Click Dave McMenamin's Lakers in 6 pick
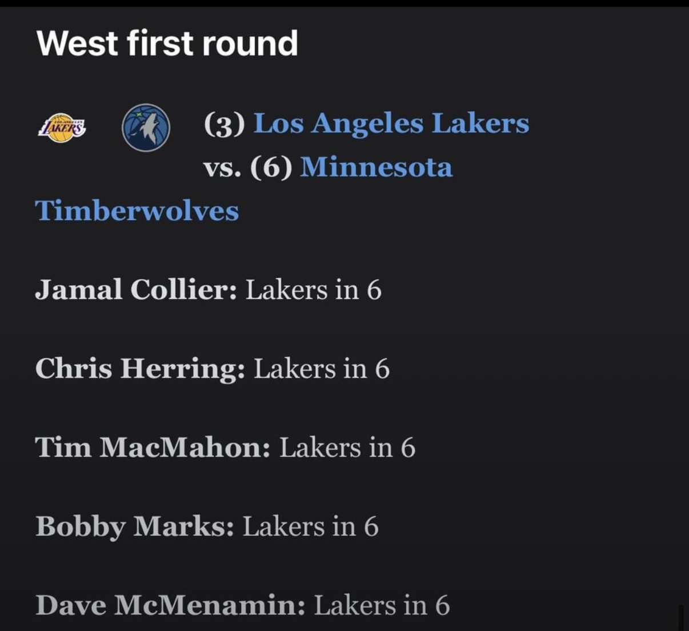Image resolution: width=689 pixels, height=631 pixels. [x=382, y=605]
